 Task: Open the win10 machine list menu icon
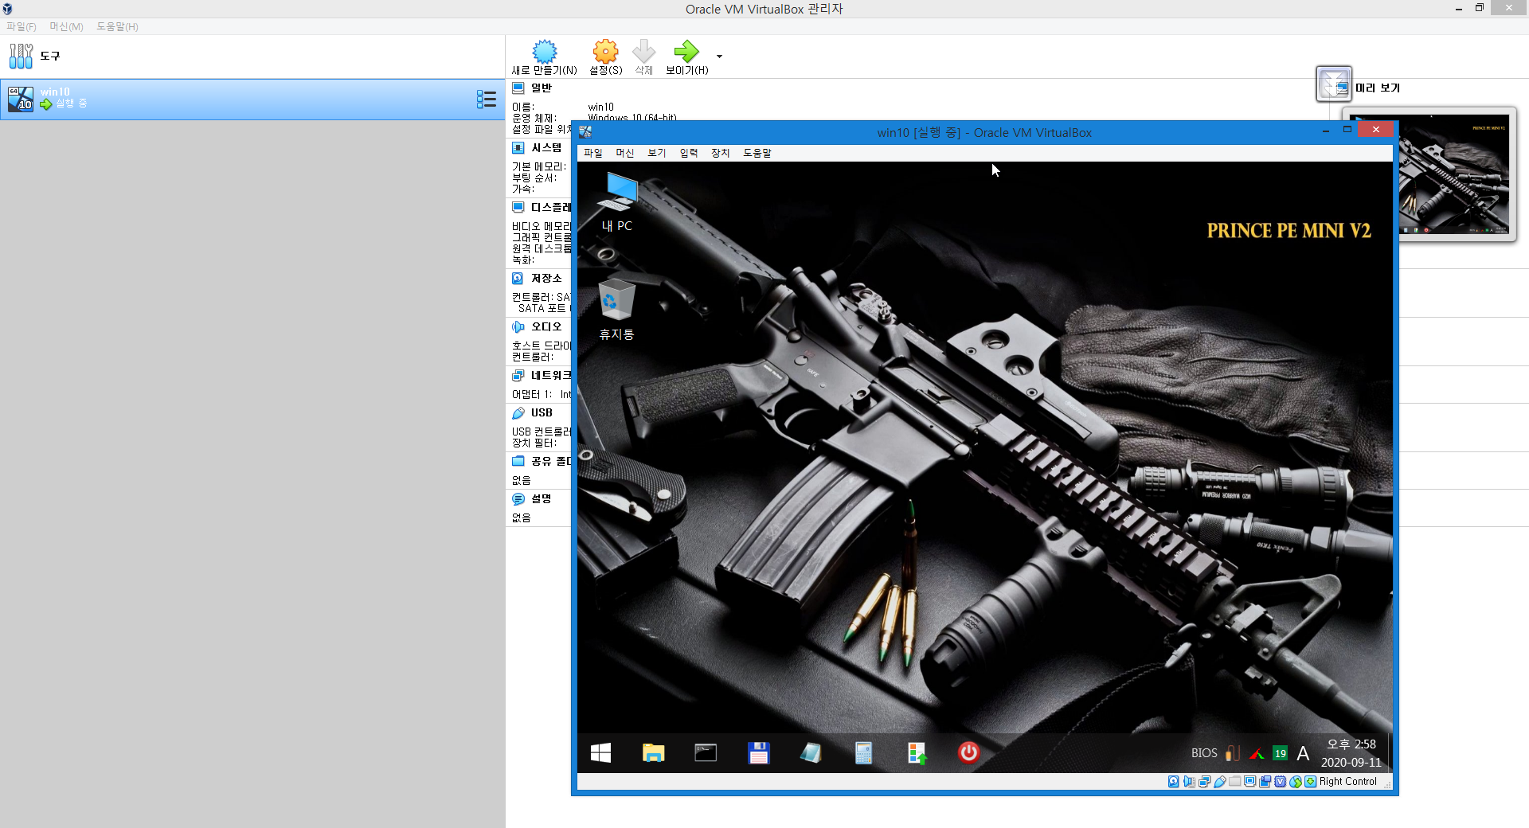click(x=486, y=99)
